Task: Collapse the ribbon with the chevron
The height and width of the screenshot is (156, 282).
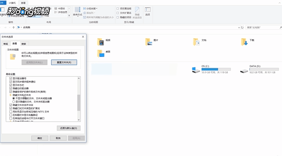Action: point(280,3)
